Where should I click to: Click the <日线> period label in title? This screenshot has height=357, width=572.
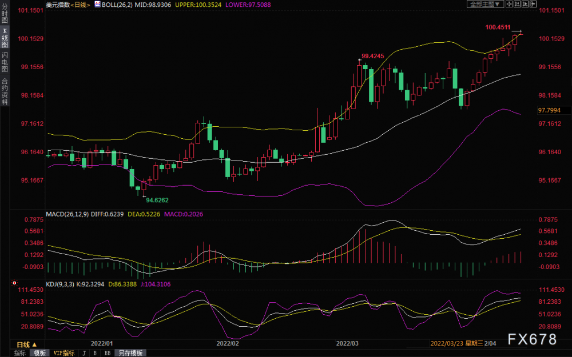click(x=80, y=5)
